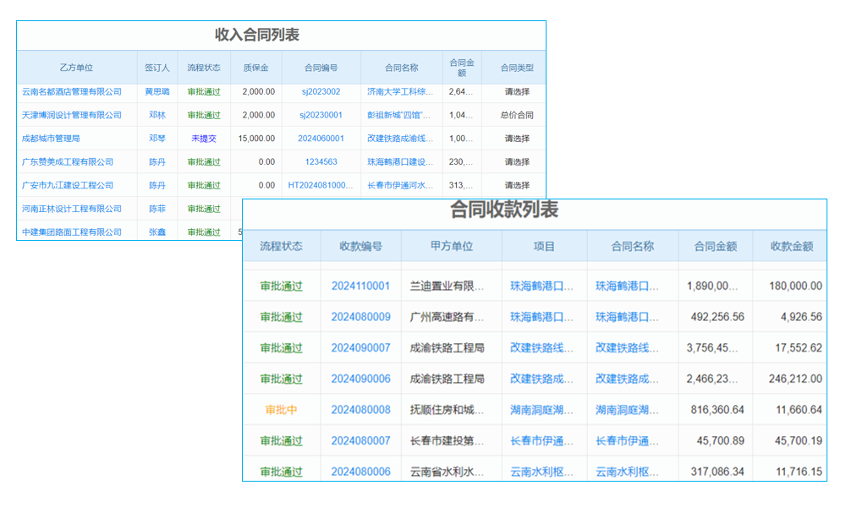Open receipt number 2024110001
Viewport: 846px width, 507px height.
(x=360, y=286)
